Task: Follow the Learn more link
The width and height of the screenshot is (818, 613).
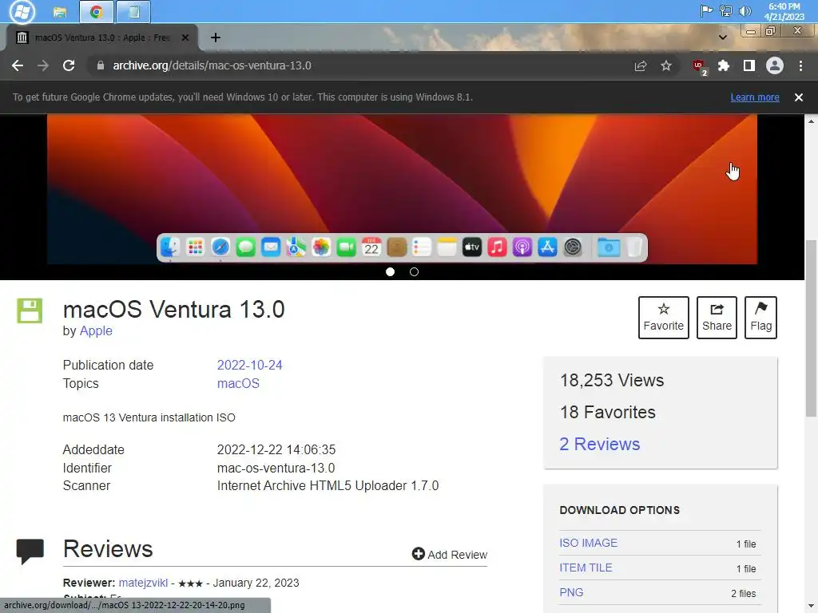Action: tap(754, 97)
